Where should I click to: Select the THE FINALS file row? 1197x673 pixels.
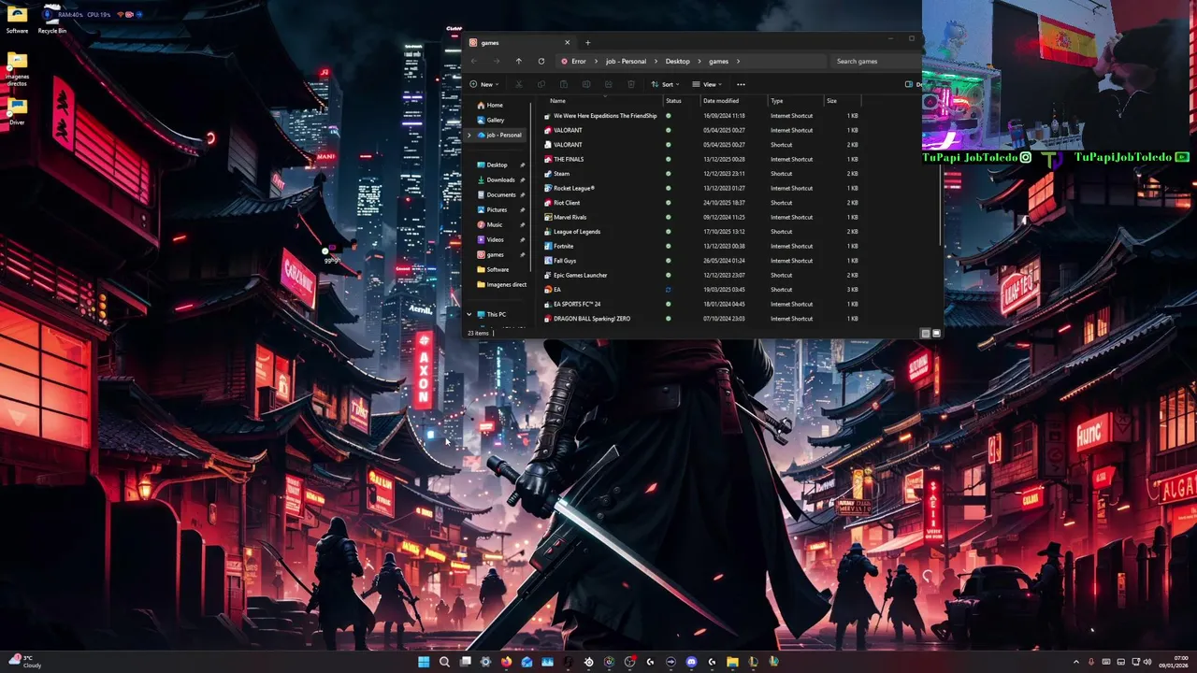pos(701,159)
